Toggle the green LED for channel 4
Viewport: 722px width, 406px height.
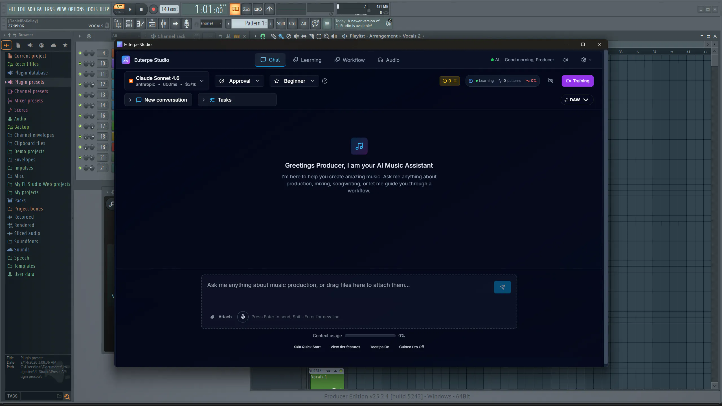80,53
